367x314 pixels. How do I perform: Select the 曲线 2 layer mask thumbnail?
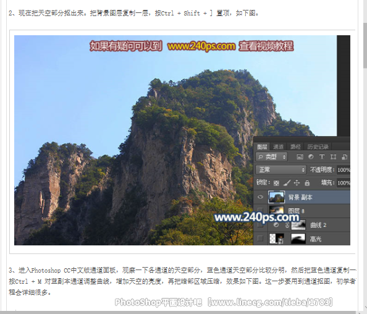point(298,225)
